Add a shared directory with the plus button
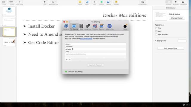The image size is (191, 107). [67, 59]
